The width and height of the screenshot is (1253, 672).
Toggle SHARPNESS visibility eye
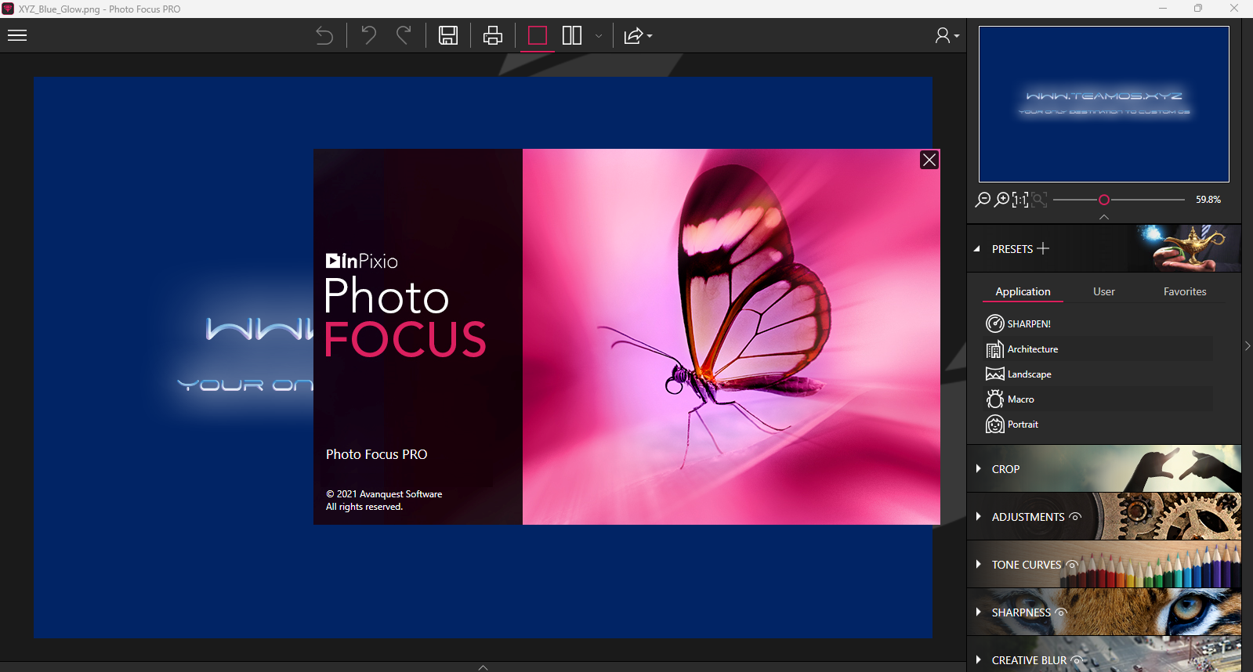1061,612
